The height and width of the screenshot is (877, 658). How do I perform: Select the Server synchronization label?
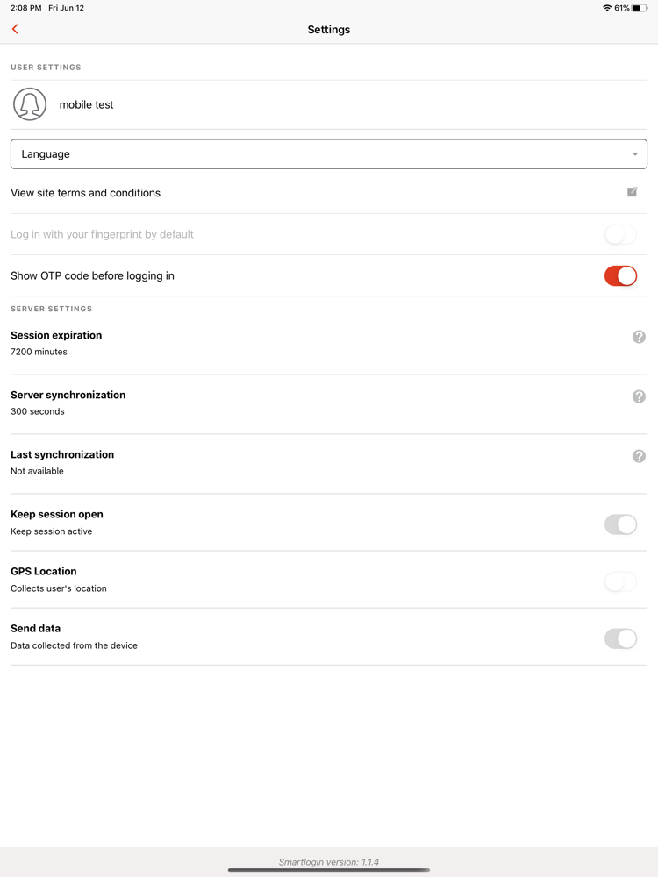tap(68, 395)
